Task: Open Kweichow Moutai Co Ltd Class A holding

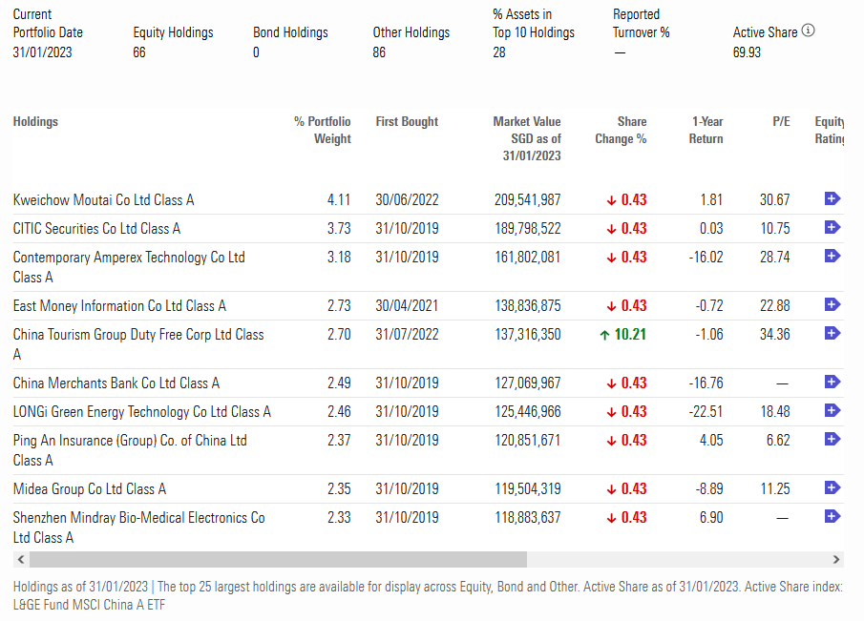Action: click(x=103, y=200)
